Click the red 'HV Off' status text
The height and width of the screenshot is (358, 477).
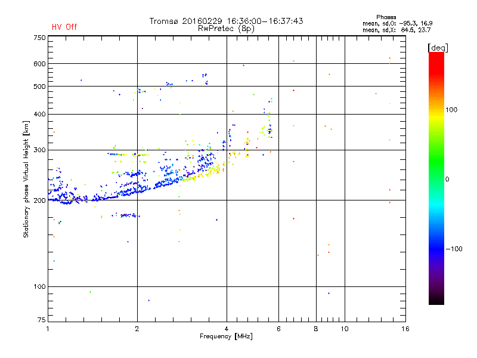click(64, 27)
